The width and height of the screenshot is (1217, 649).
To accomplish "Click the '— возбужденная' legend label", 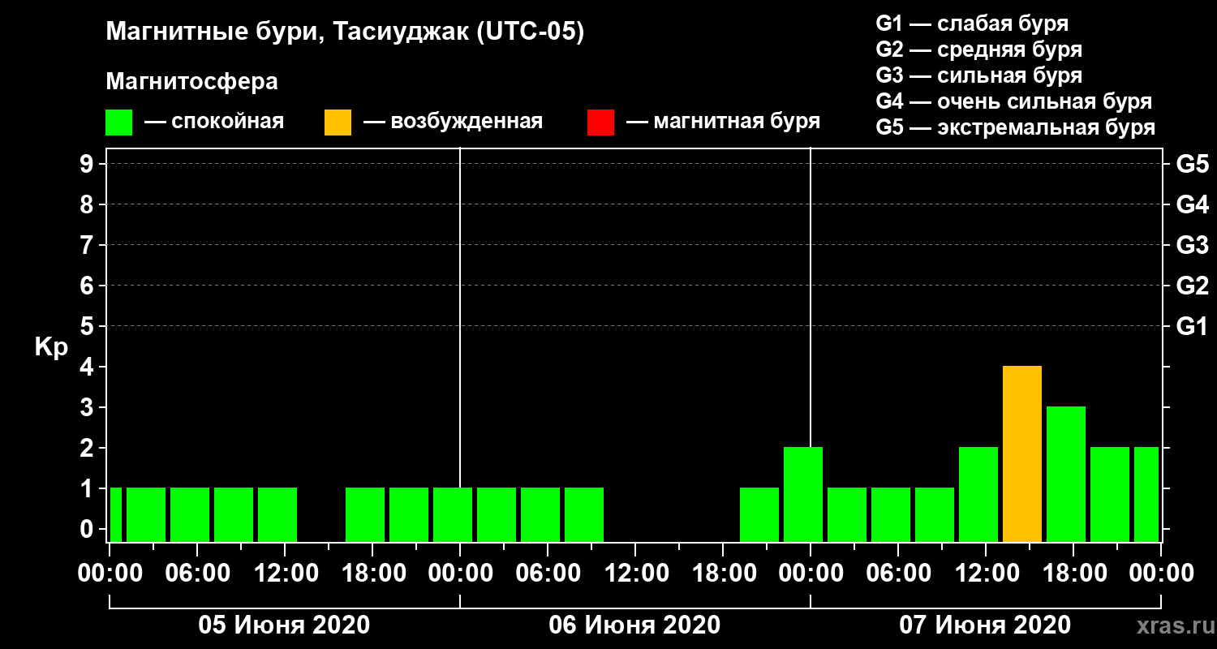I will (453, 122).
